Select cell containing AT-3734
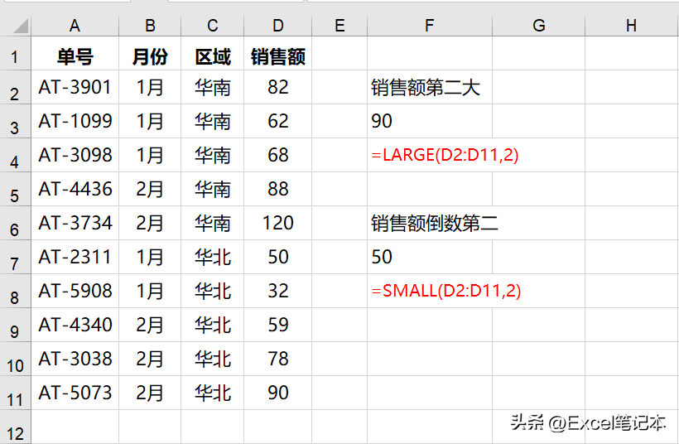 [x=75, y=223]
